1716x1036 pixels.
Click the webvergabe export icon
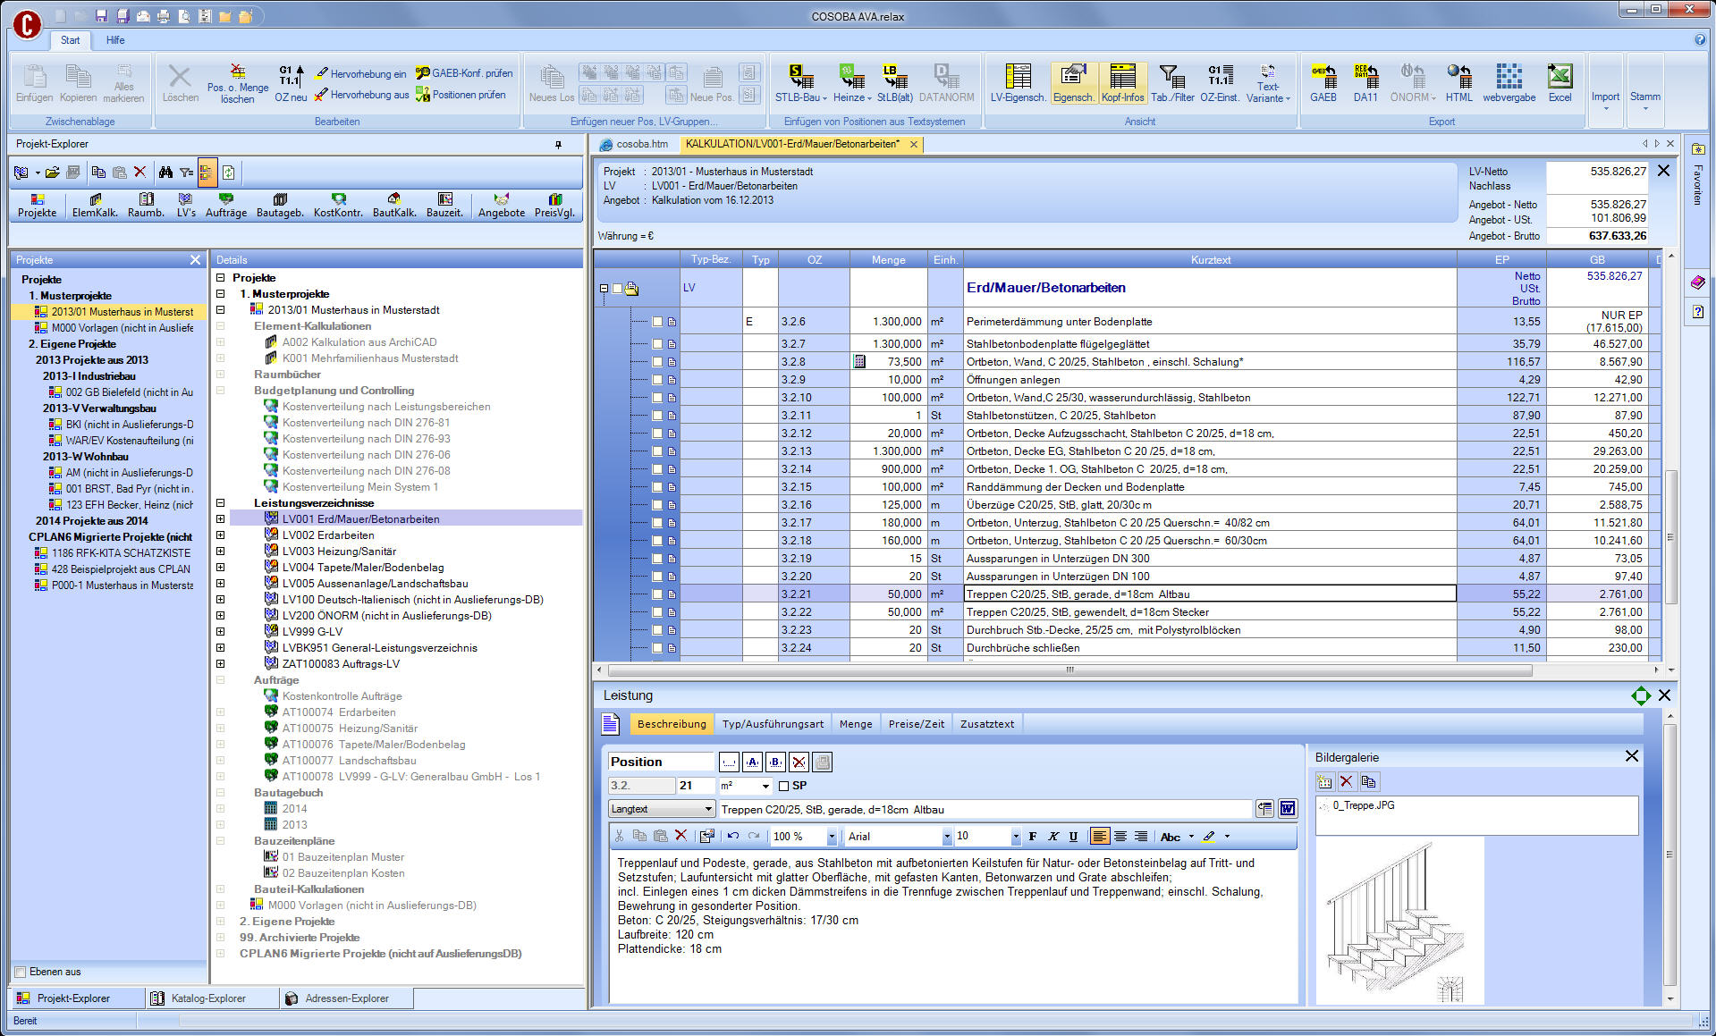tap(1509, 82)
